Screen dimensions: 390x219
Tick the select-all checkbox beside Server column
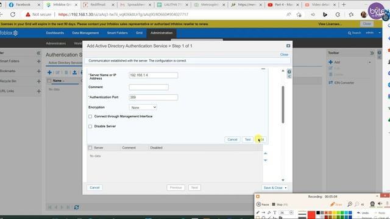point(90,148)
